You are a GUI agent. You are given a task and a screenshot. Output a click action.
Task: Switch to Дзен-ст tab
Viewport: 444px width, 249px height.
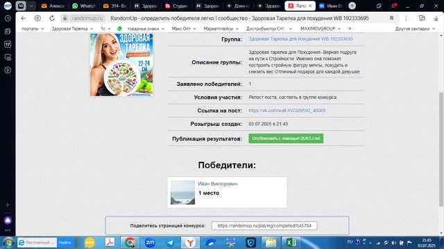tap(238, 6)
